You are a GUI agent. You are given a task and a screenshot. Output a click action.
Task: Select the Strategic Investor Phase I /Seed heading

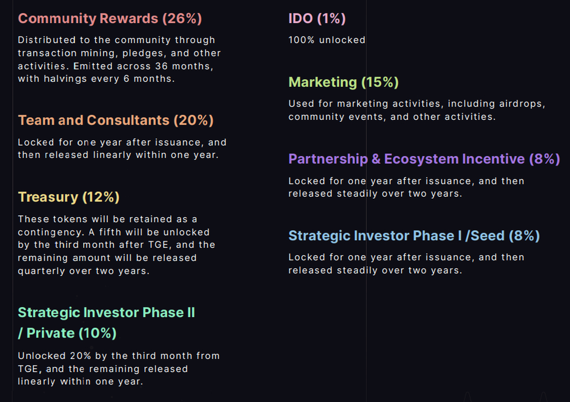point(414,236)
